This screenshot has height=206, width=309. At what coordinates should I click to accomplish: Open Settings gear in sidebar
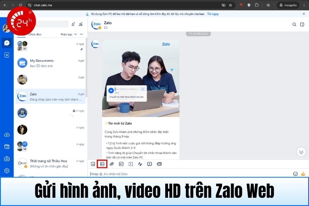pos(7,171)
